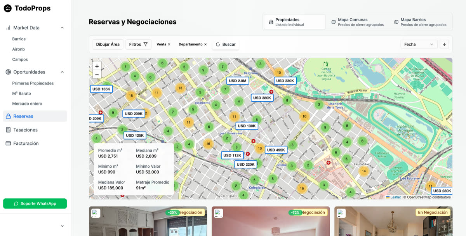Click the Buscar refresh spinner icon

point(218,45)
